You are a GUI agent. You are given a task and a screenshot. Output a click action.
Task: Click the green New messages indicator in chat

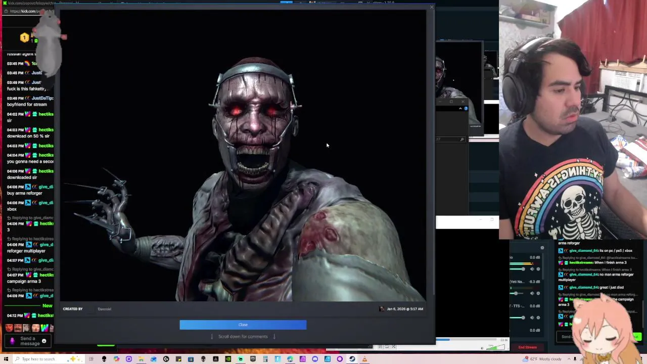[x=47, y=306]
